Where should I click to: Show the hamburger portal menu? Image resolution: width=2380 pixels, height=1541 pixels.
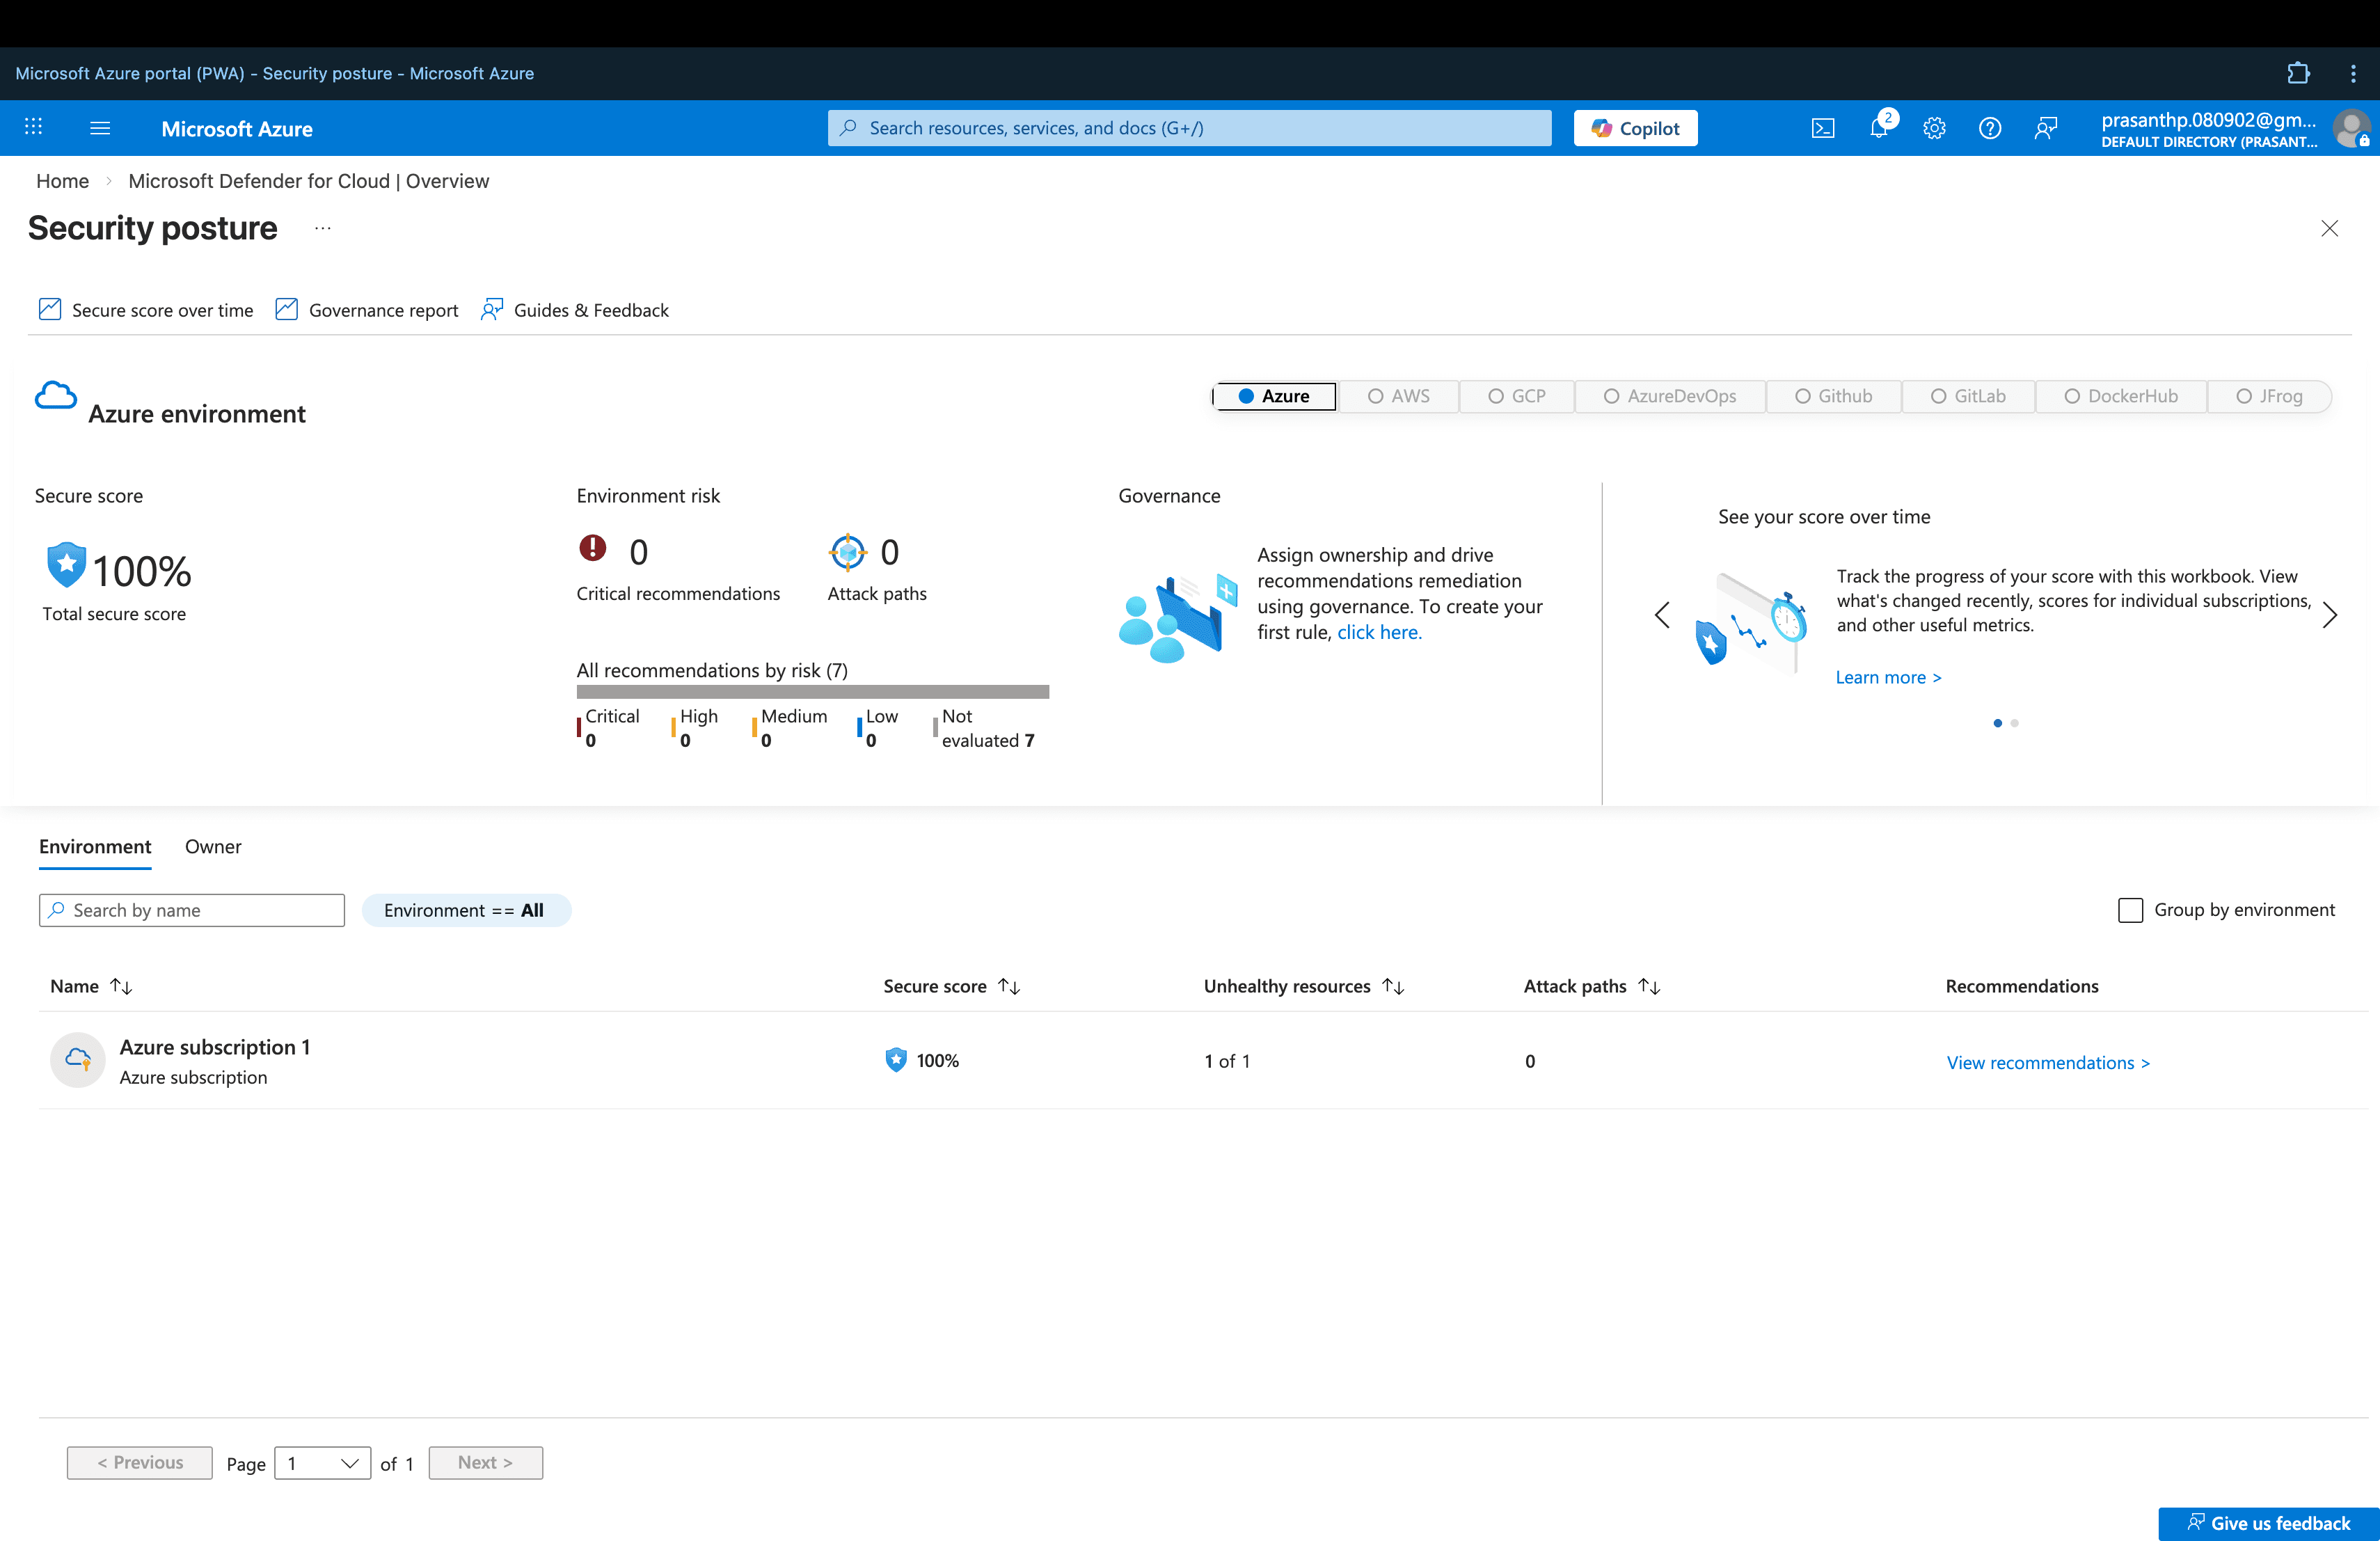100,128
